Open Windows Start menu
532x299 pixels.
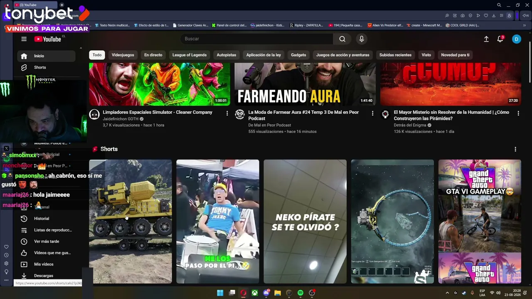click(220, 293)
